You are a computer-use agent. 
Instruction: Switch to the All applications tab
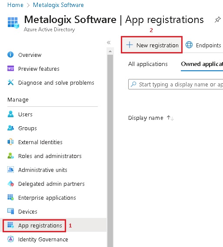tap(148, 64)
